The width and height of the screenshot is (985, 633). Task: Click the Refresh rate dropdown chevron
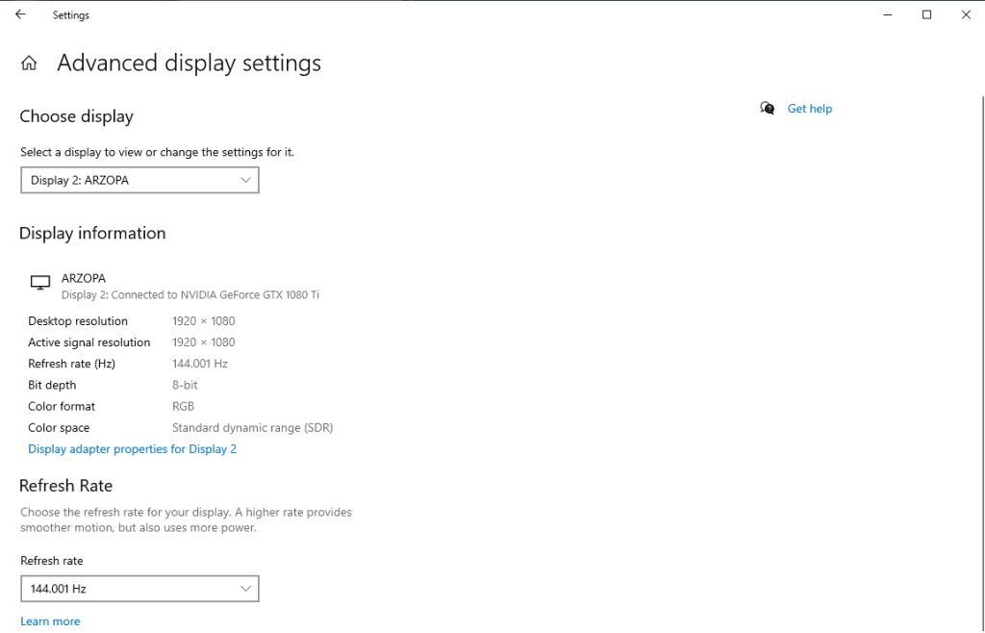(x=245, y=588)
